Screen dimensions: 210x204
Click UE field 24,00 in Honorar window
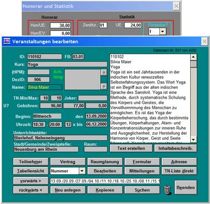click(133, 25)
